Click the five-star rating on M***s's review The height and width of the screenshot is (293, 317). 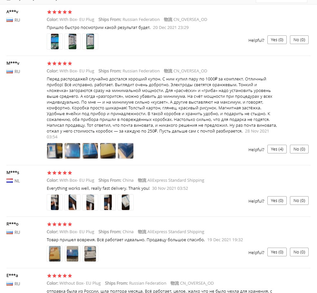click(x=60, y=173)
